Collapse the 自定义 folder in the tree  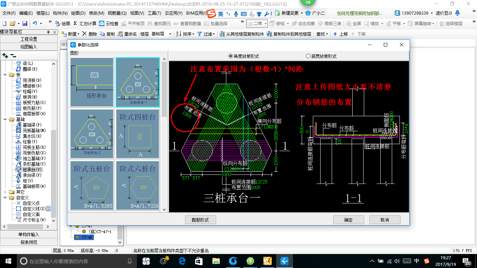[5, 198]
